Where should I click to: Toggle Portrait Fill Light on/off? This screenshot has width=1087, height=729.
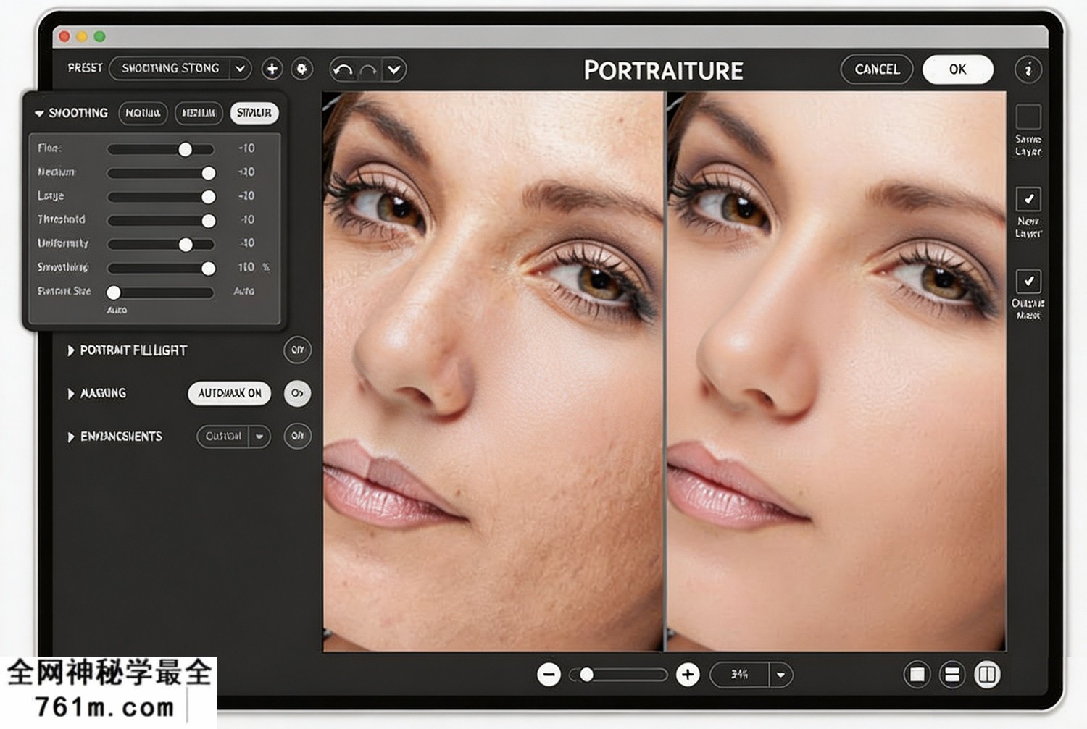(x=297, y=350)
